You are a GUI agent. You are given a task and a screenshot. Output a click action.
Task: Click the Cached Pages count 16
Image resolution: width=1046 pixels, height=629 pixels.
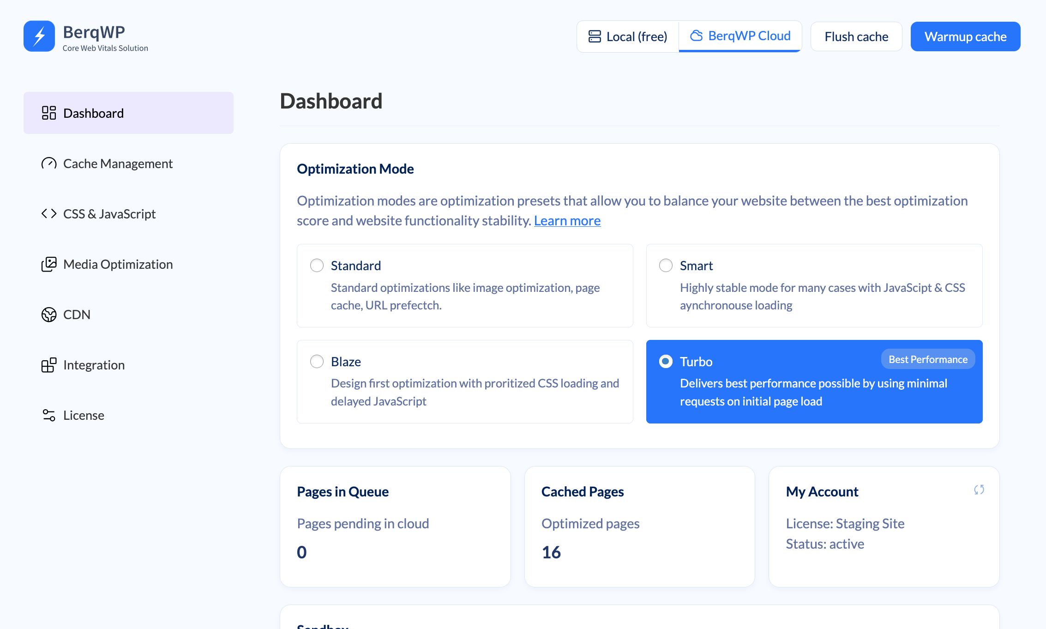click(551, 552)
